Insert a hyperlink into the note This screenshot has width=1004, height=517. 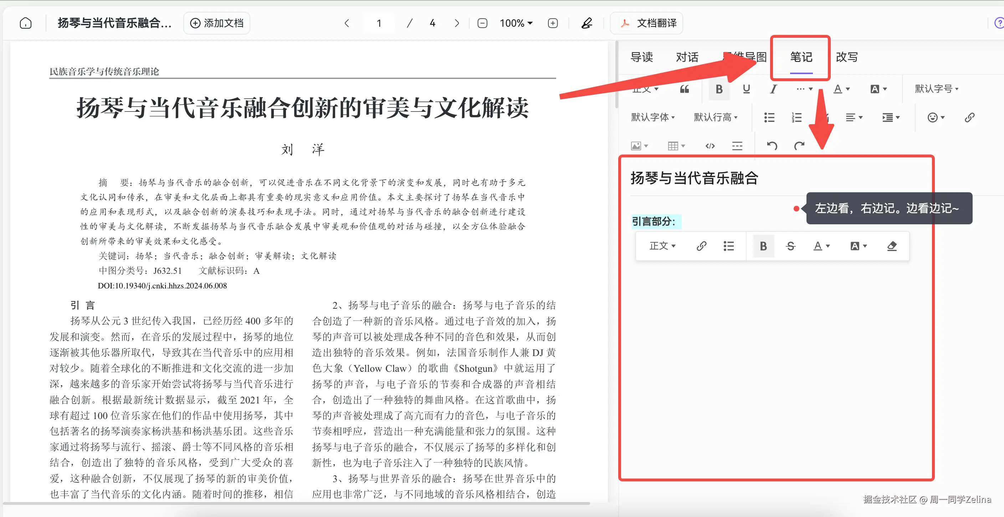point(970,117)
